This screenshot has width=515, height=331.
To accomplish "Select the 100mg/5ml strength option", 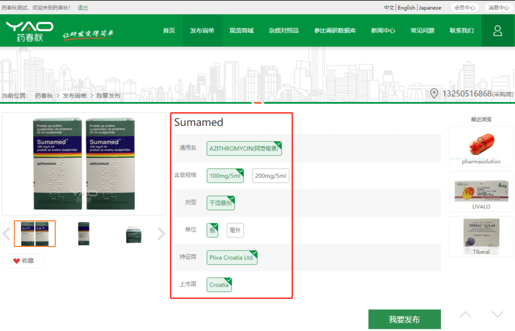I will point(225,176).
